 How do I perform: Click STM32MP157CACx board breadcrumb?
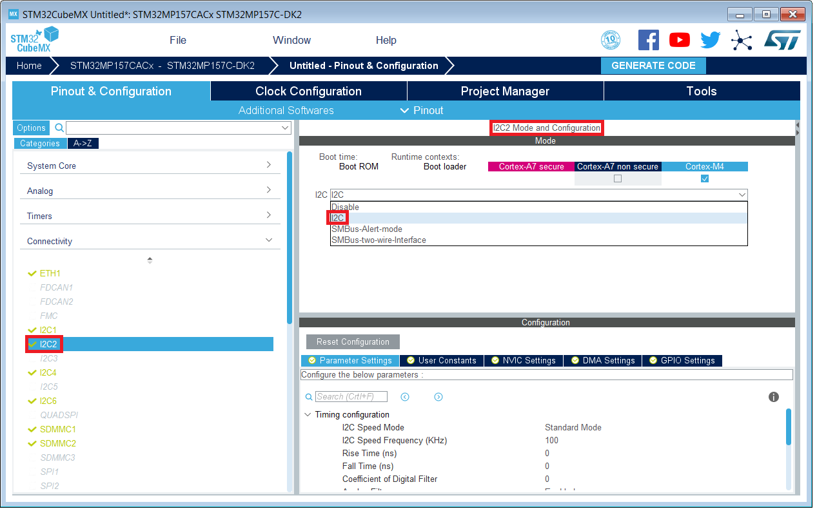coord(162,66)
